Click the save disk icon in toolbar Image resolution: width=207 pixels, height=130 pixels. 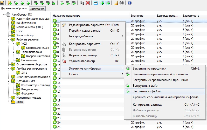[x=2, y=3]
